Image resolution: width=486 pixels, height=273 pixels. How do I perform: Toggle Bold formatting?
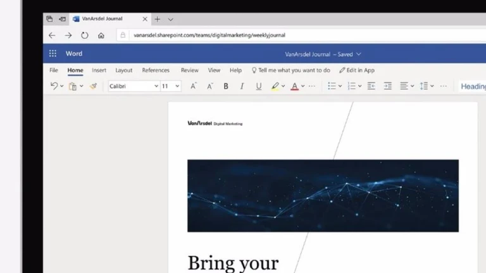pos(226,86)
